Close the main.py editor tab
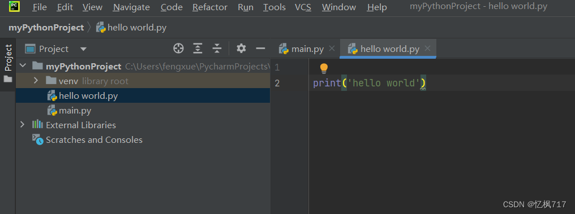The height and width of the screenshot is (214, 575). tap(332, 49)
